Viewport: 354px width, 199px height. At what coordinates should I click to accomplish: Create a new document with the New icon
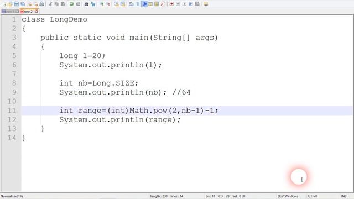[4, 4]
